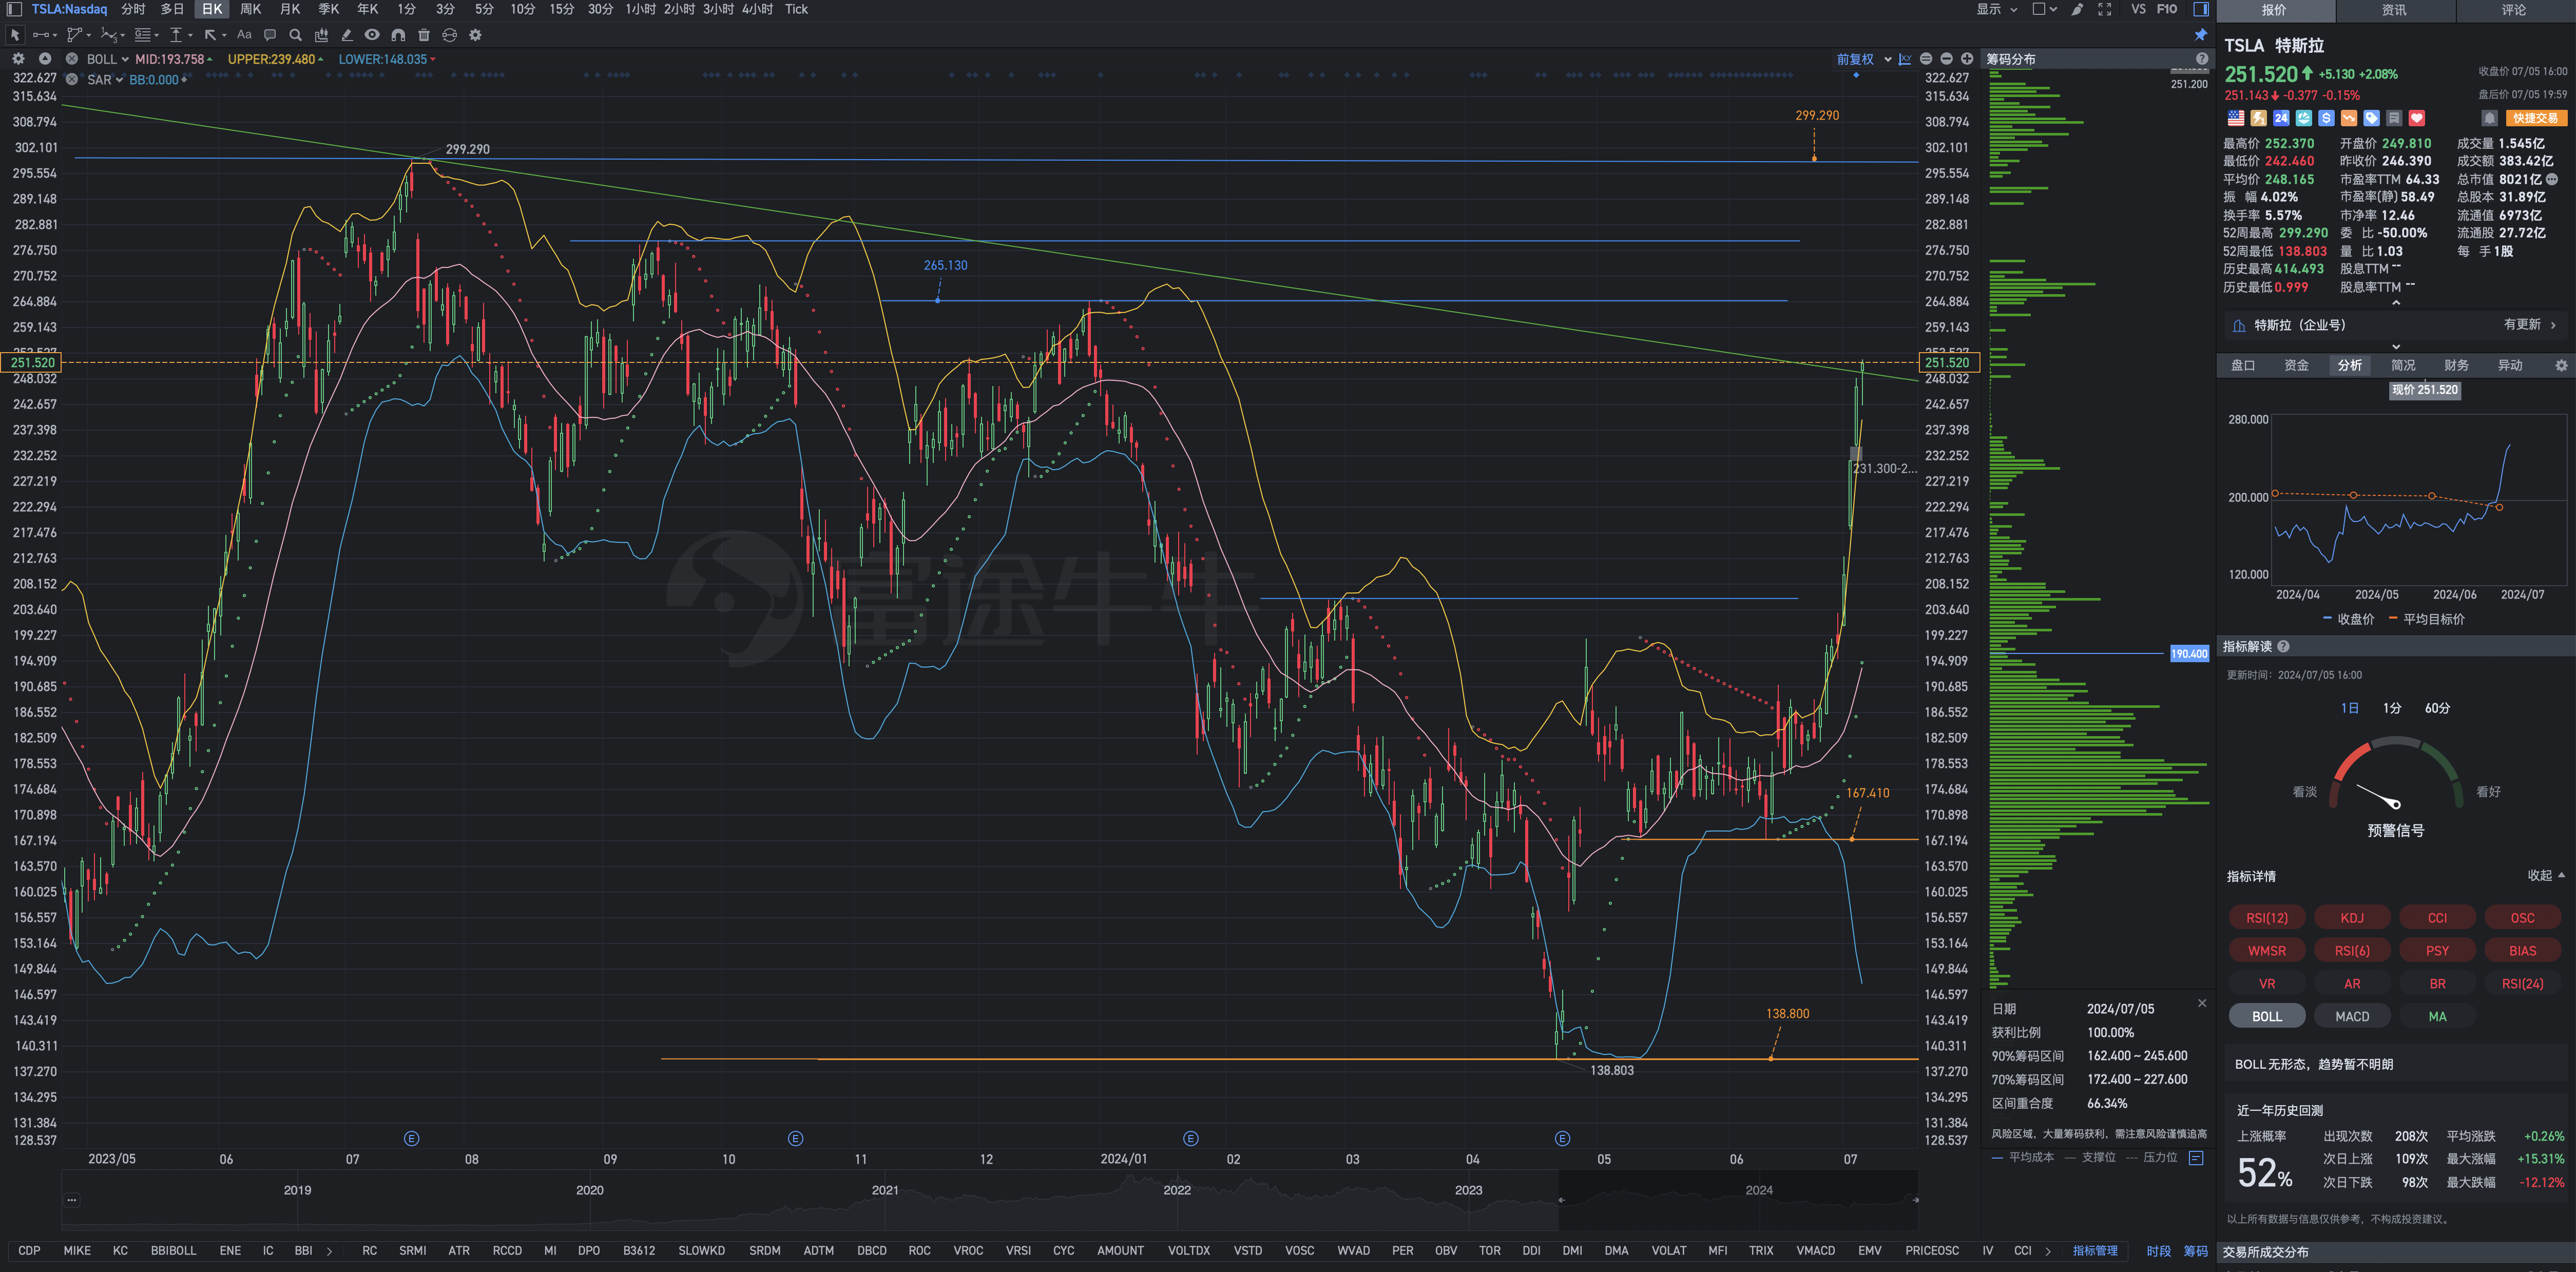Image resolution: width=2576 pixels, height=1272 pixels.
Task: Open the 资讯 news tab
Action: 2394,10
